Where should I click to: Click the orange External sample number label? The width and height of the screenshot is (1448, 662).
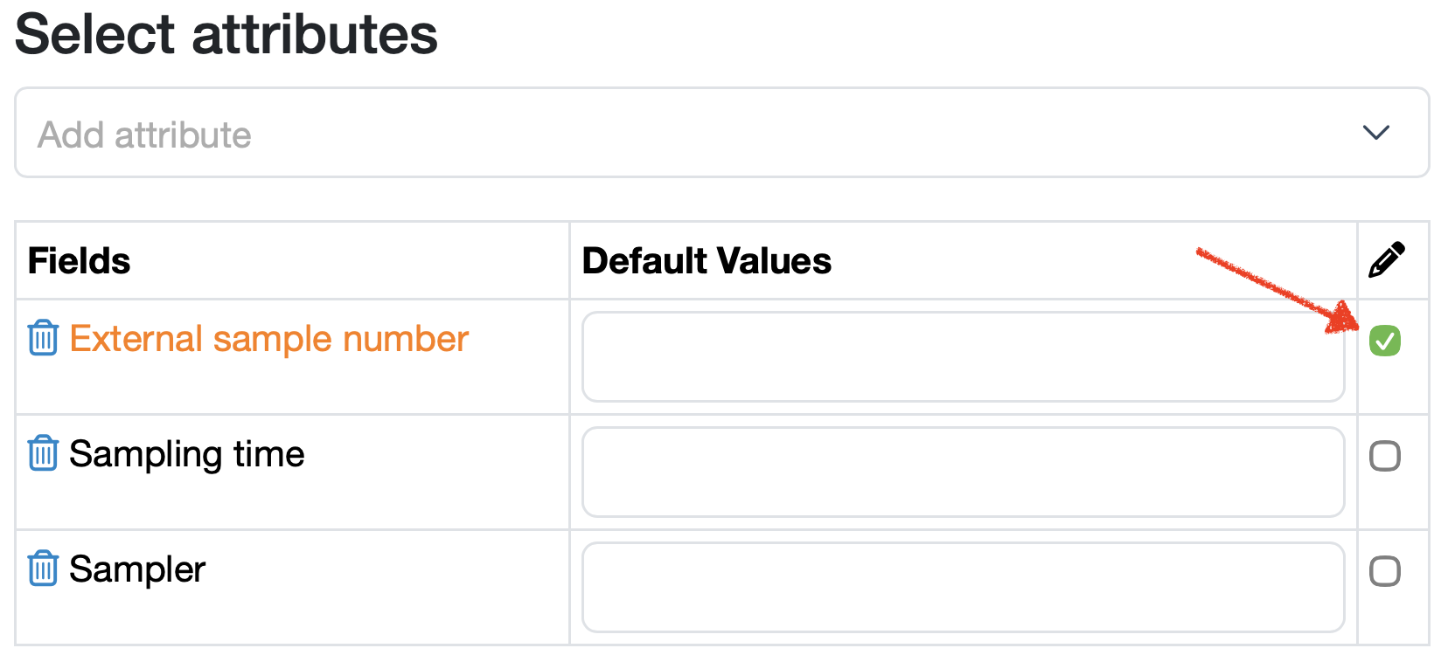click(x=269, y=339)
